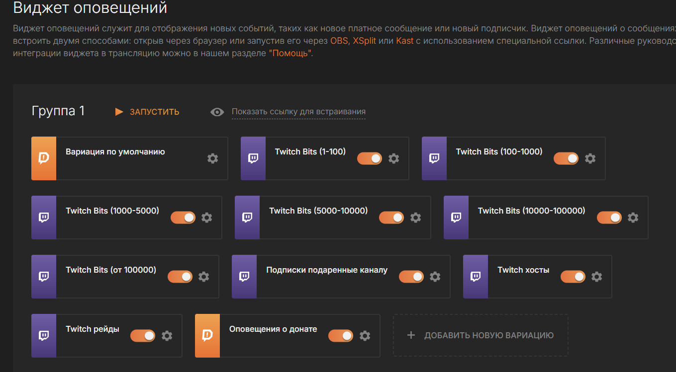Turn off Twitch Bits (1000-5000) switch
Screen dimensions: 676x372
tap(183, 218)
